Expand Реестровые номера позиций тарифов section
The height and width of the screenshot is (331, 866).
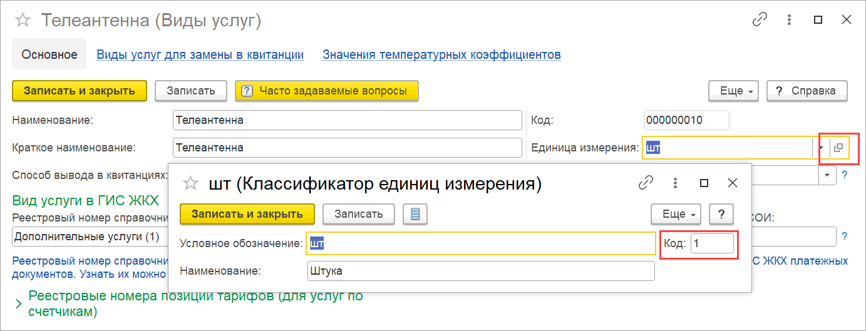18,303
